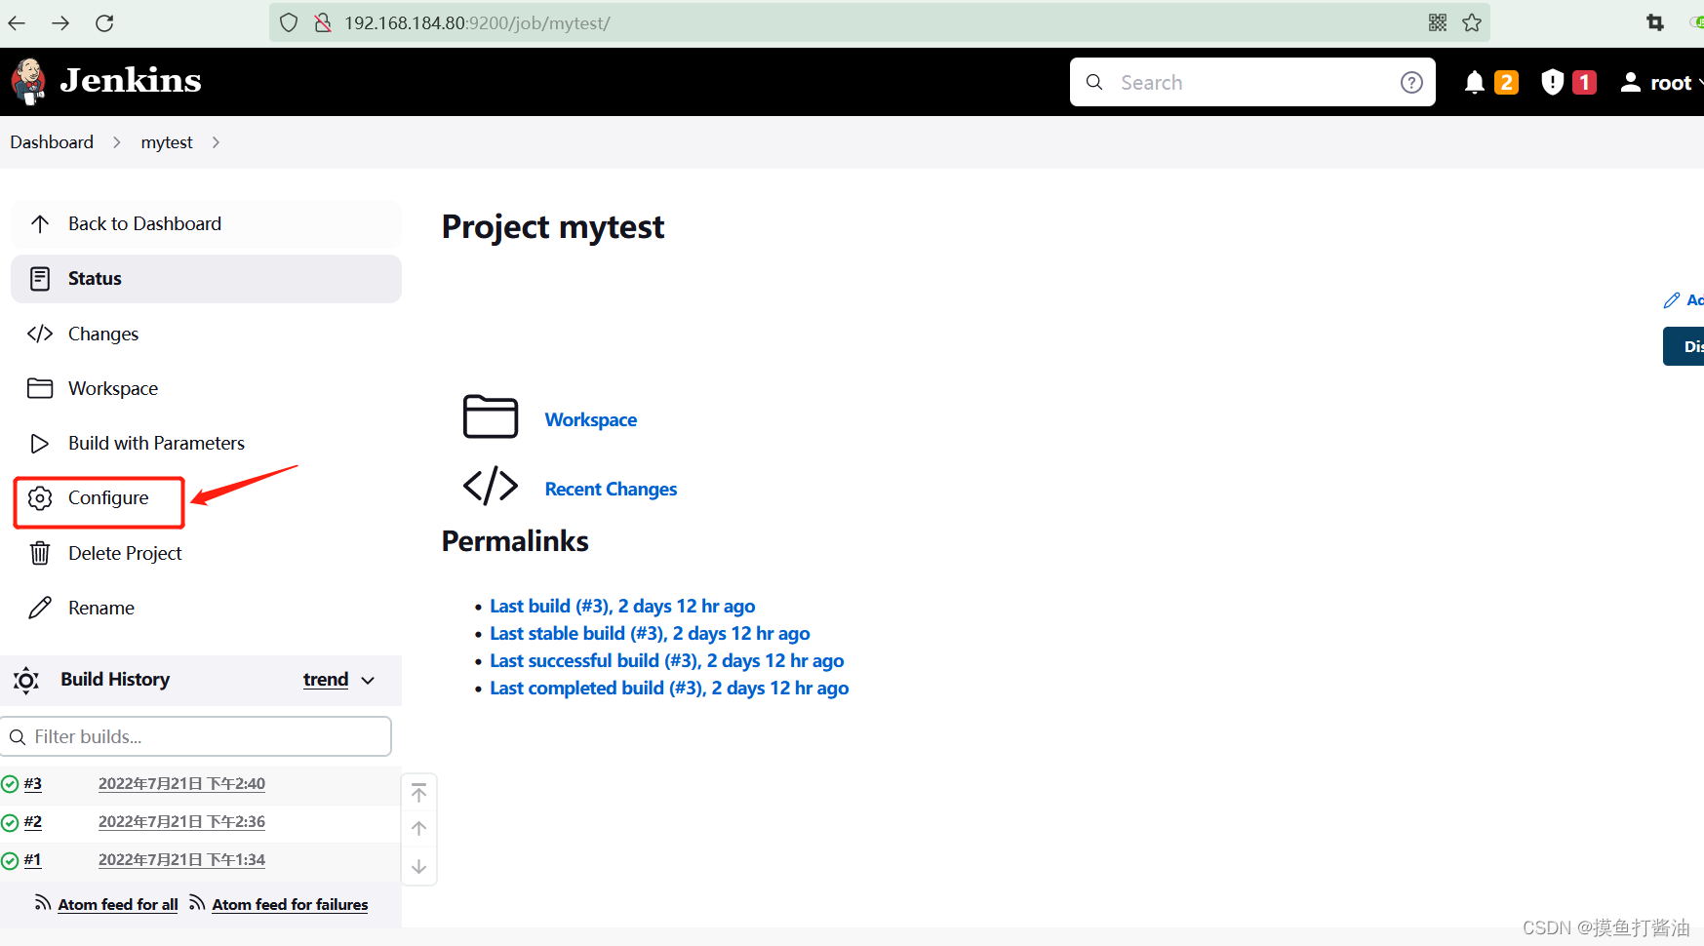Image resolution: width=1704 pixels, height=946 pixels.
Task: Click large Recent Changes code icon
Action: [491, 485]
